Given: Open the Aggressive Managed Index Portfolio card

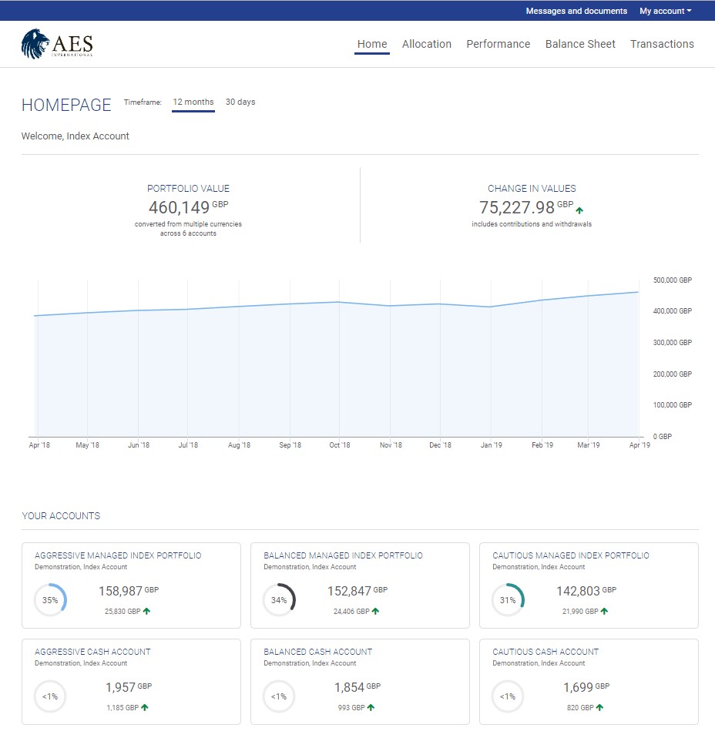Looking at the screenshot, I should (131, 585).
